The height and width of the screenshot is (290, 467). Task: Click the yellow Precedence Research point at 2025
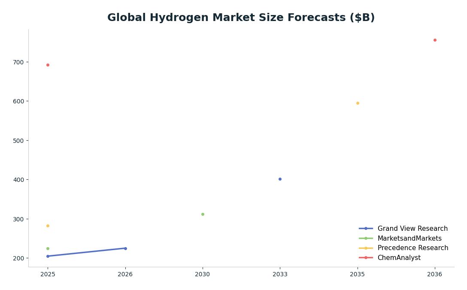coord(48,226)
